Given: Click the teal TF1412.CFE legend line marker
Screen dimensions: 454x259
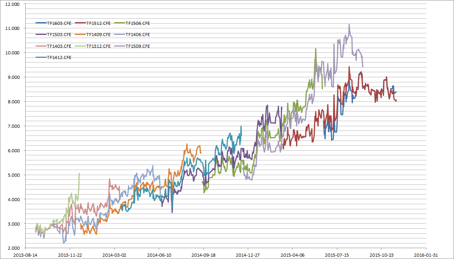Looking at the screenshot, I should (x=41, y=57).
